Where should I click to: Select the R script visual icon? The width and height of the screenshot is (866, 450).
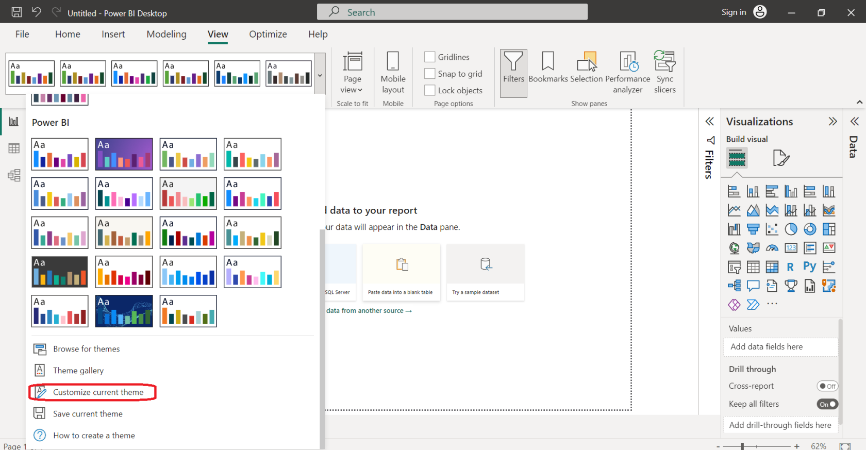coord(790,267)
